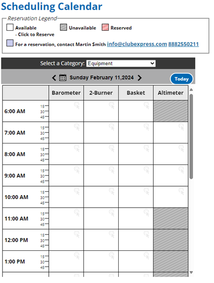Go to previous day with left chevron

(54, 78)
